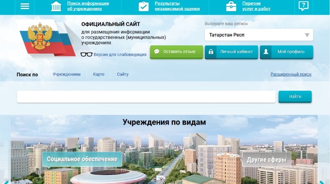Switch search to Сайту tab
Viewport: 330px width, 184px height.
click(123, 74)
